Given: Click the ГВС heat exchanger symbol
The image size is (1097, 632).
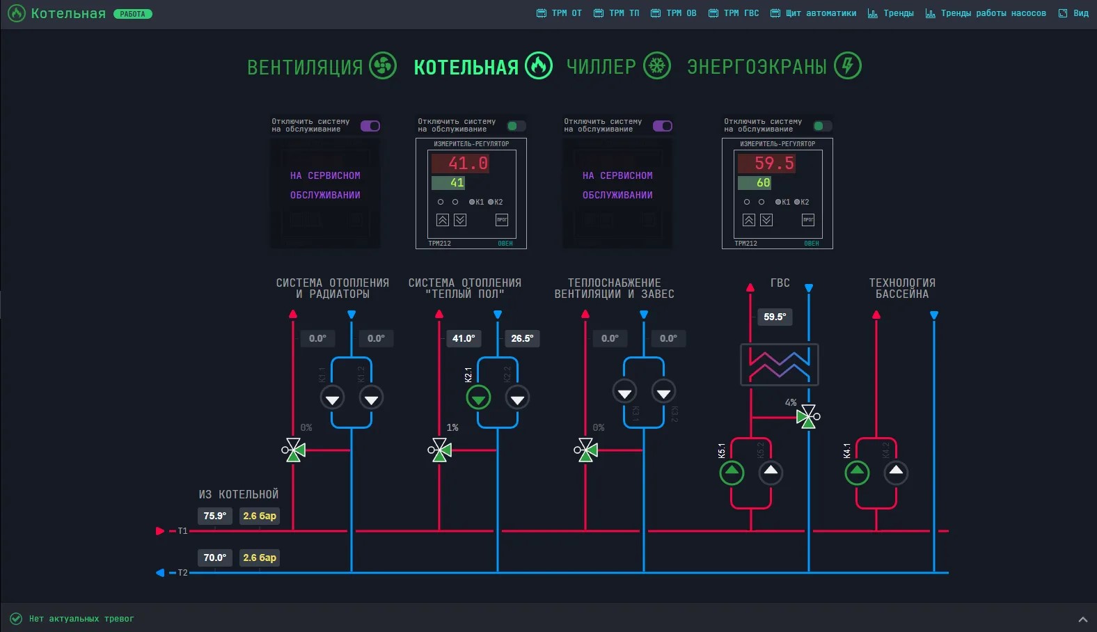Looking at the screenshot, I should [x=780, y=365].
